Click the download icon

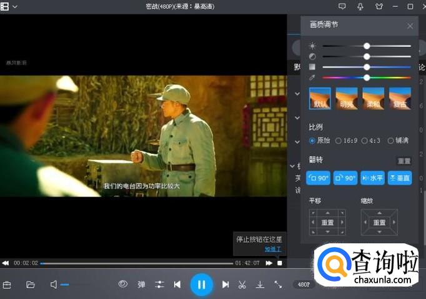pos(260,285)
